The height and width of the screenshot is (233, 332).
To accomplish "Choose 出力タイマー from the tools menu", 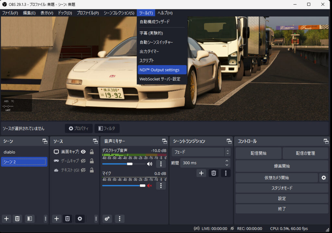I will 162,52.
